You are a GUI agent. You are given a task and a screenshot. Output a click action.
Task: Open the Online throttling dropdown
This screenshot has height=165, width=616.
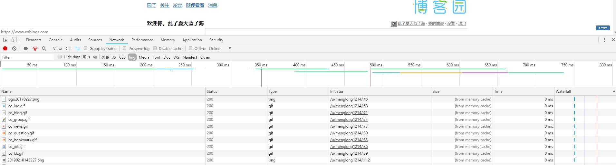pos(220,49)
